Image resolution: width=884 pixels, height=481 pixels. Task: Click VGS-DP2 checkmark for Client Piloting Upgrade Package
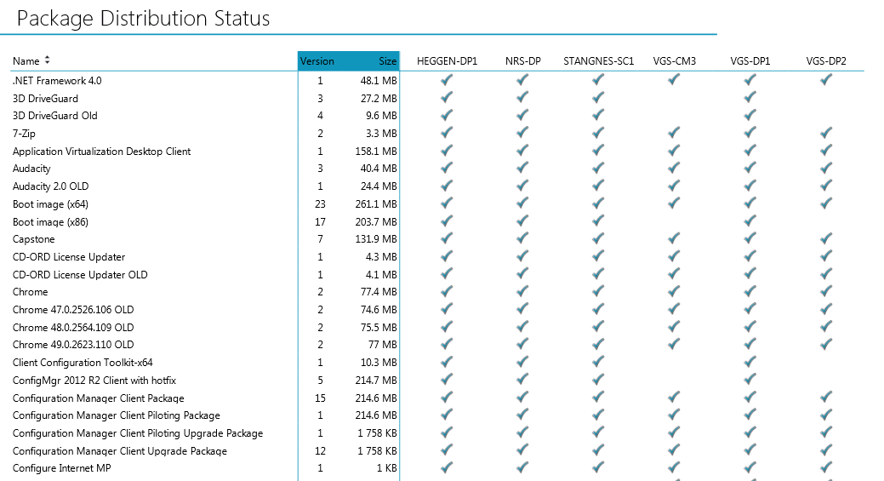point(826,432)
